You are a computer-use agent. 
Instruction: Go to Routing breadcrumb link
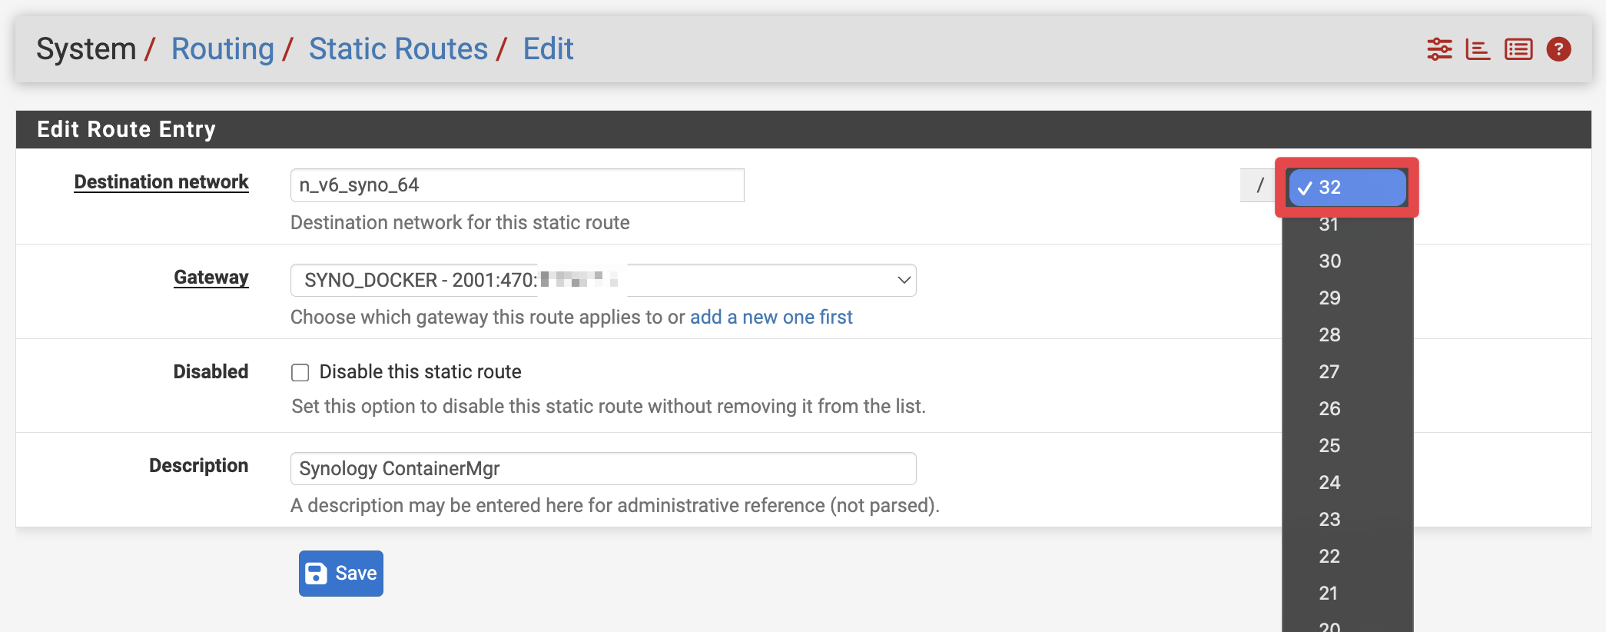tap(222, 49)
